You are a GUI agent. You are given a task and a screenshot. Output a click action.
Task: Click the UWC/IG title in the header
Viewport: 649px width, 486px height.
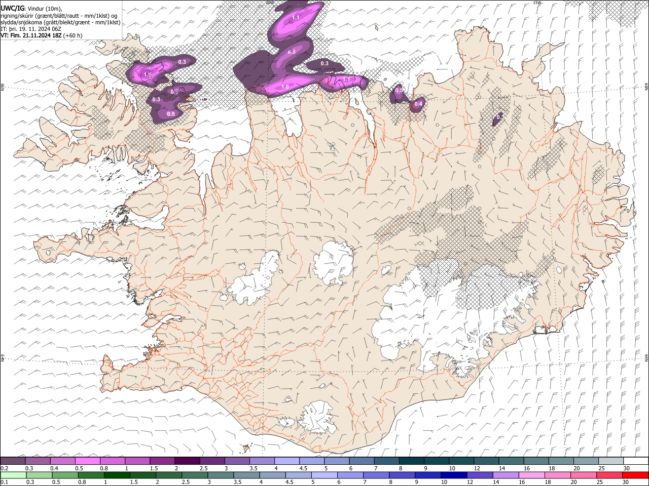pyautogui.click(x=12, y=9)
